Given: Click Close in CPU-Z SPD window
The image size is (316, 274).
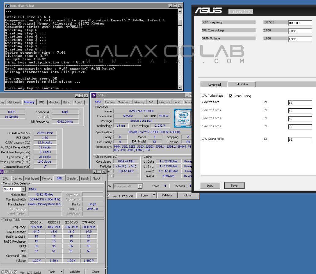Looking at the screenshot, I should pyautogui.click(x=95, y=271).
